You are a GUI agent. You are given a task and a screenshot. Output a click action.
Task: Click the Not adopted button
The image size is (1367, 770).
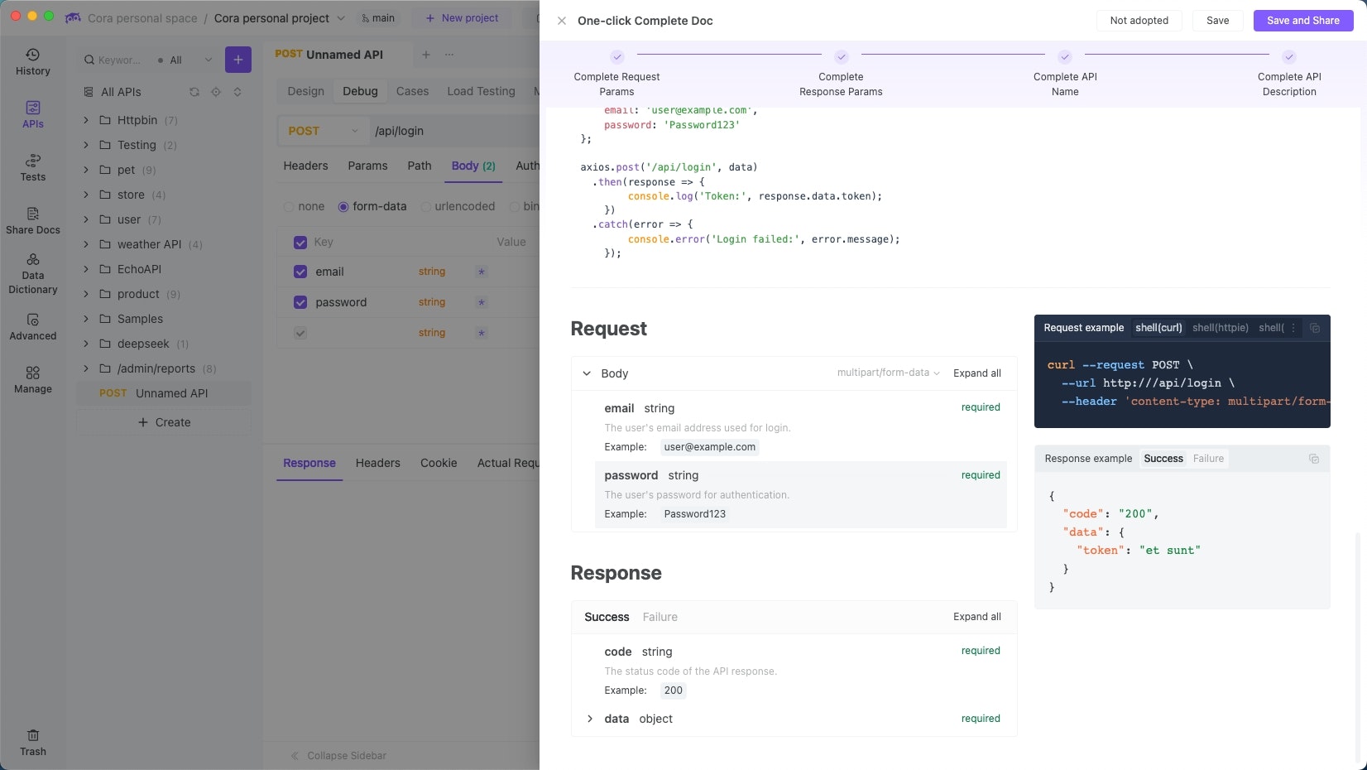(x=1139, y=21)
